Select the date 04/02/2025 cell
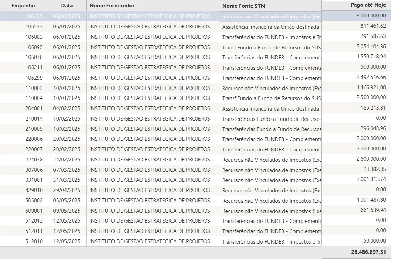Viewport: 393px width, 261px height. pos(67,108)
